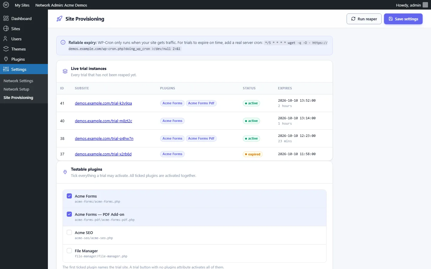Go to Network Settings submenu

18,81
